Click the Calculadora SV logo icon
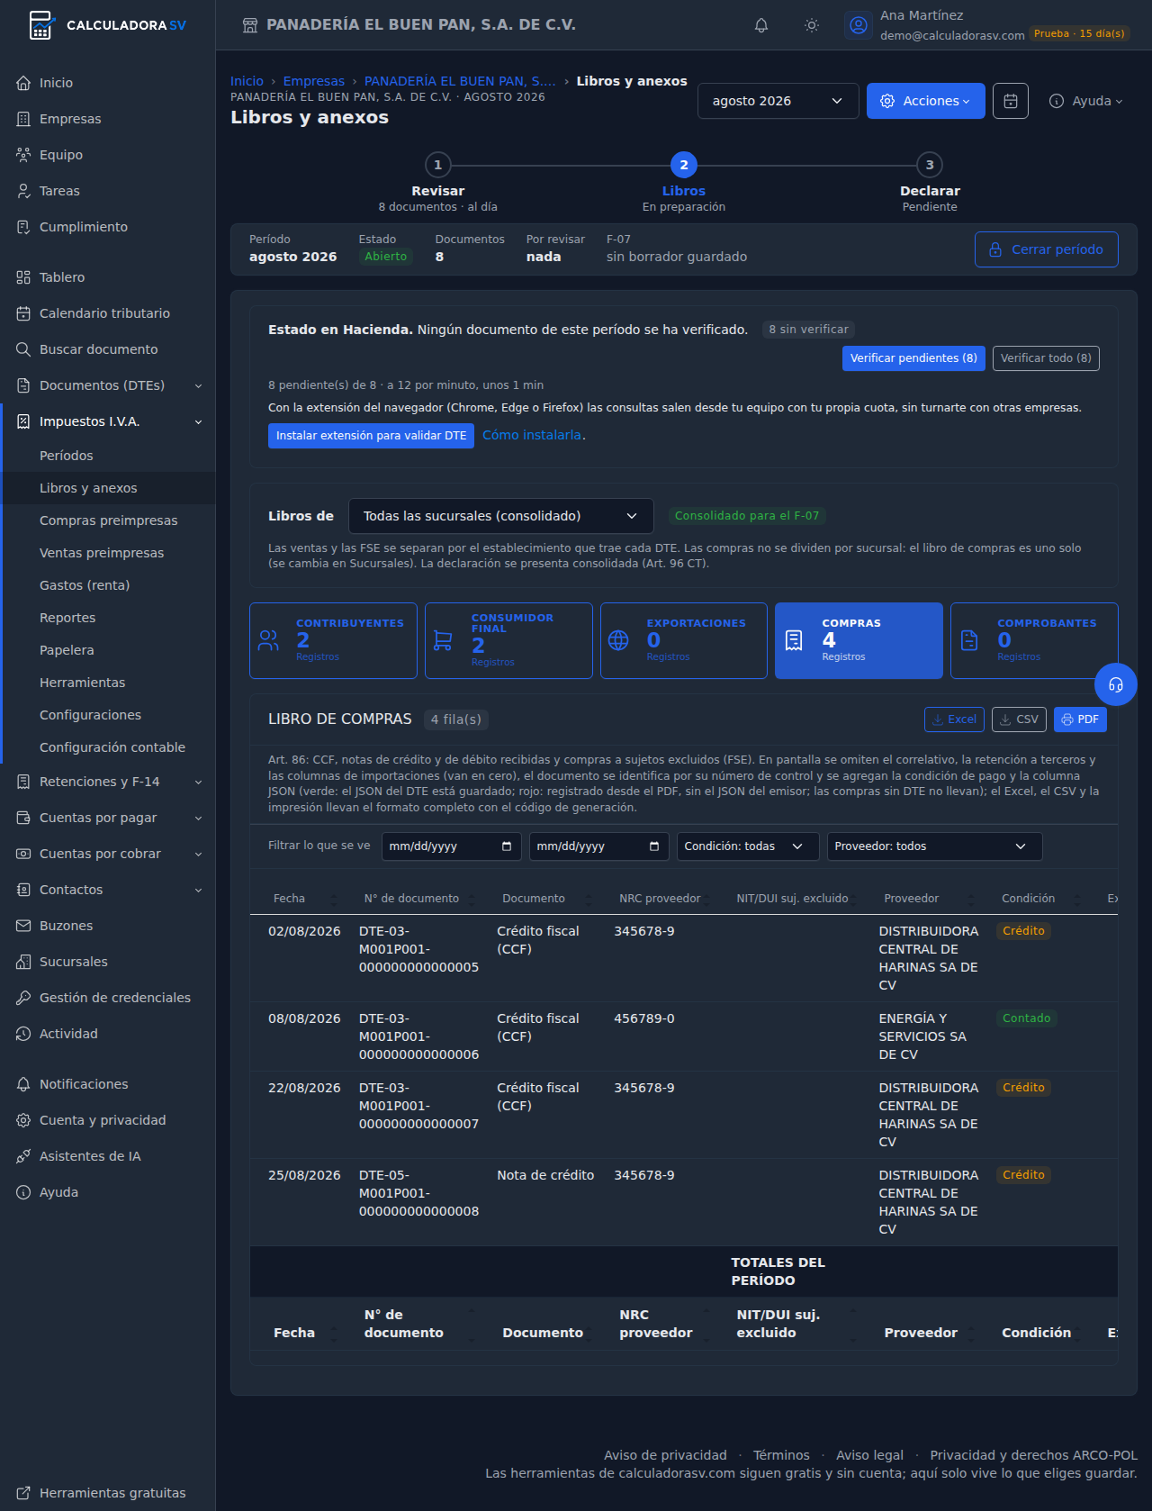The width and height of the screenshot is (1152, 1511). pos(40,25)
